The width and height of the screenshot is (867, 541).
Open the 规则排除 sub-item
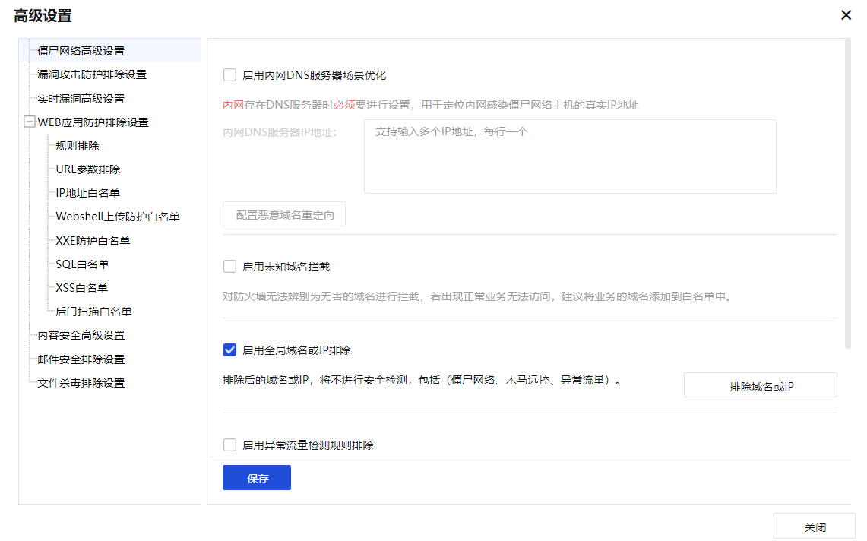[77, 146]
